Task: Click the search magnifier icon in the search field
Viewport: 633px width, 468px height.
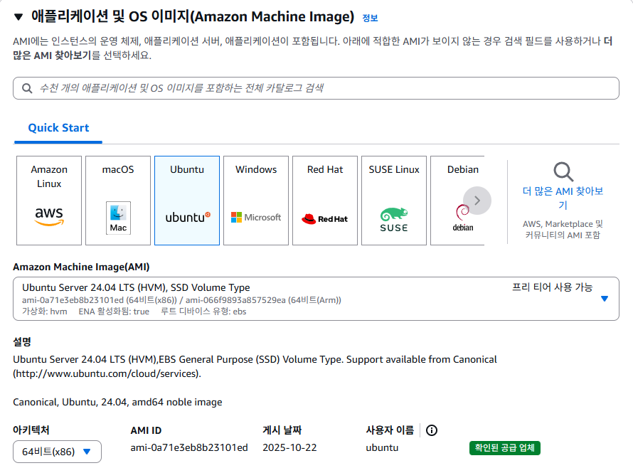Action: pyautogui.click(x=27, y=88)
